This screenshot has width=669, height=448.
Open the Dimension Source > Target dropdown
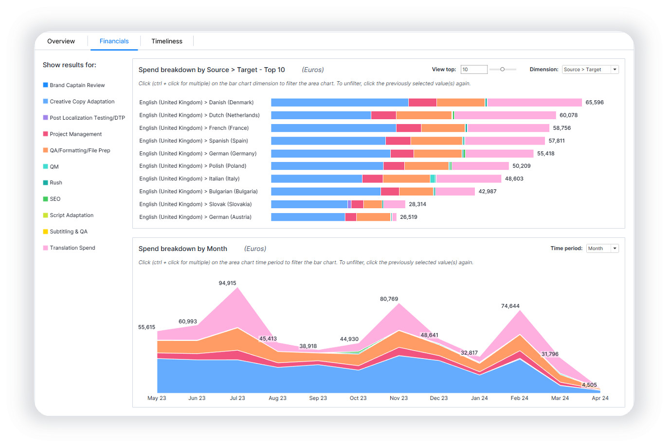(590, 70)
